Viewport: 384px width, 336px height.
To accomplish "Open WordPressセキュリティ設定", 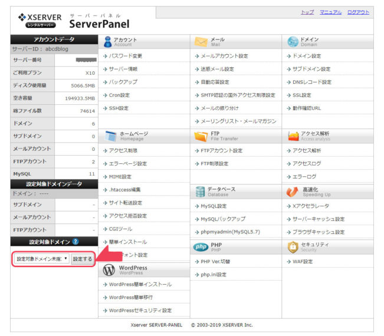I will tap(140, 310).
